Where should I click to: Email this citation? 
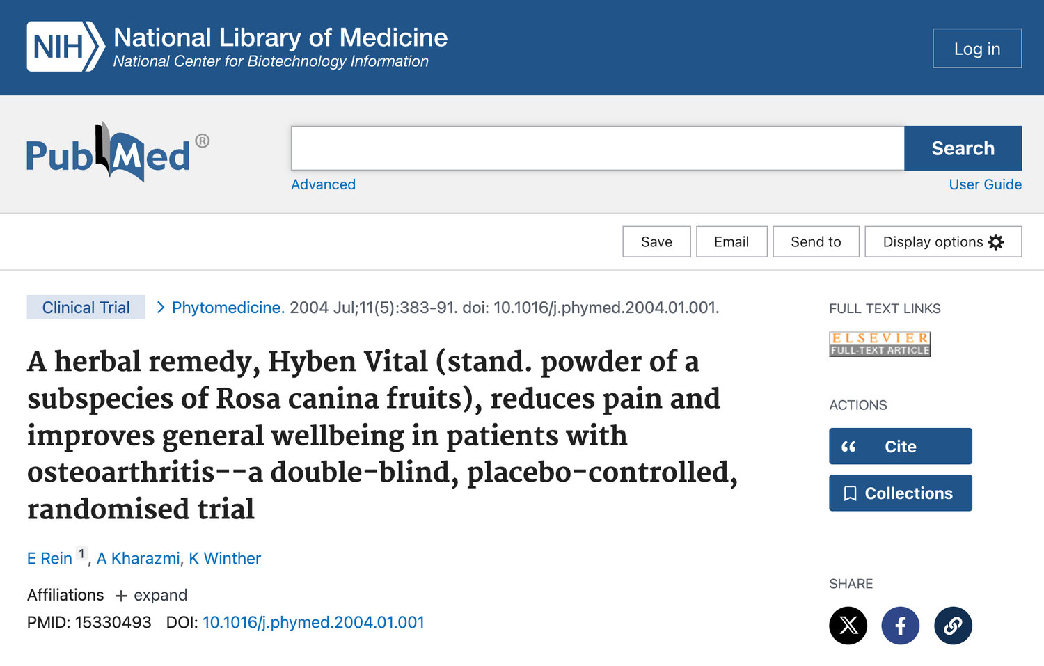click(731, 242)
